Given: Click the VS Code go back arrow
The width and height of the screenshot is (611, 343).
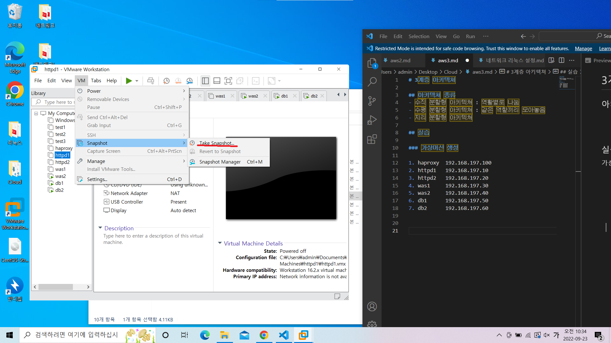Looking at the screenshot, I should (523, 36).
